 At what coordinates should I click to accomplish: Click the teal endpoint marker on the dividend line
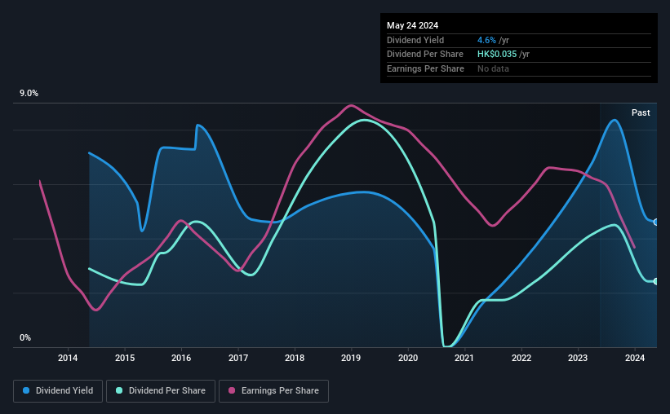[x=656, y=281]
